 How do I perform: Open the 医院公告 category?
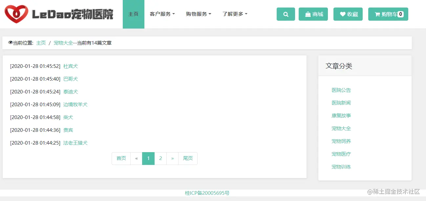click(341, 90)
